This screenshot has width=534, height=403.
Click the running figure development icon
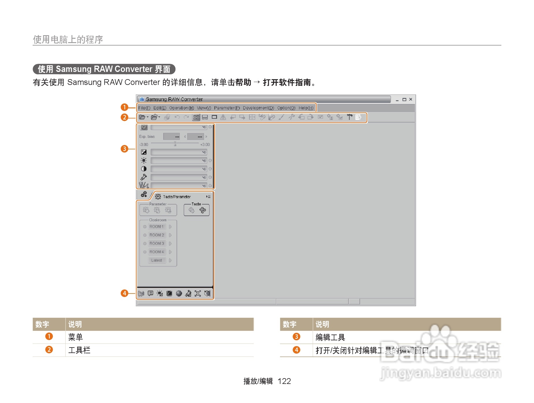tap(291, 117)
